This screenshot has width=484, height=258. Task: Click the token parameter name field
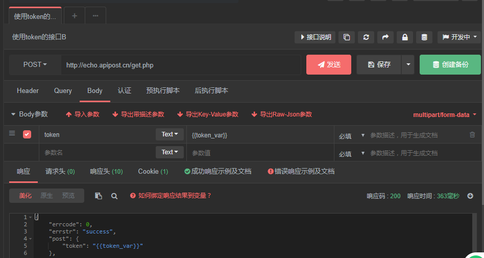click(x=97, y=135)
